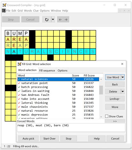Click the left arrow toolbar button
This screenshot has width=132, height=150.
pos(60,20)
